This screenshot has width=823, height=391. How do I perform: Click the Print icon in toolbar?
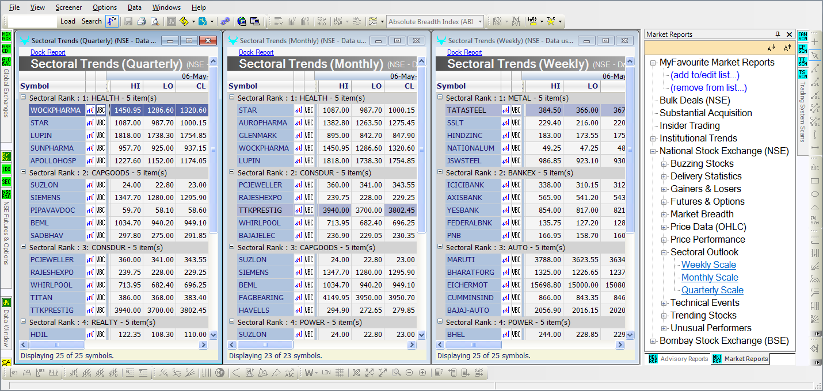141,21
